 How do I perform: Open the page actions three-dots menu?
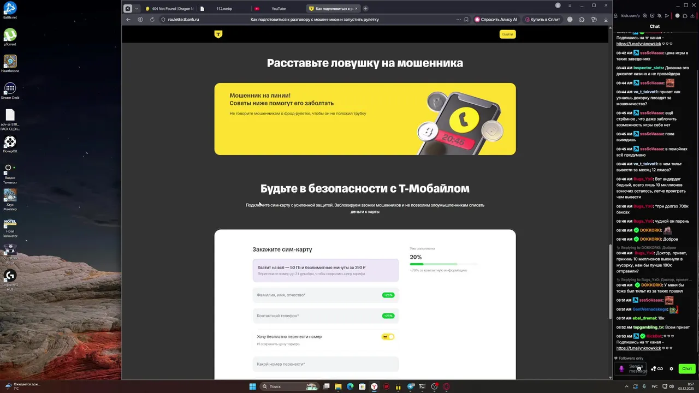(458, 20)
